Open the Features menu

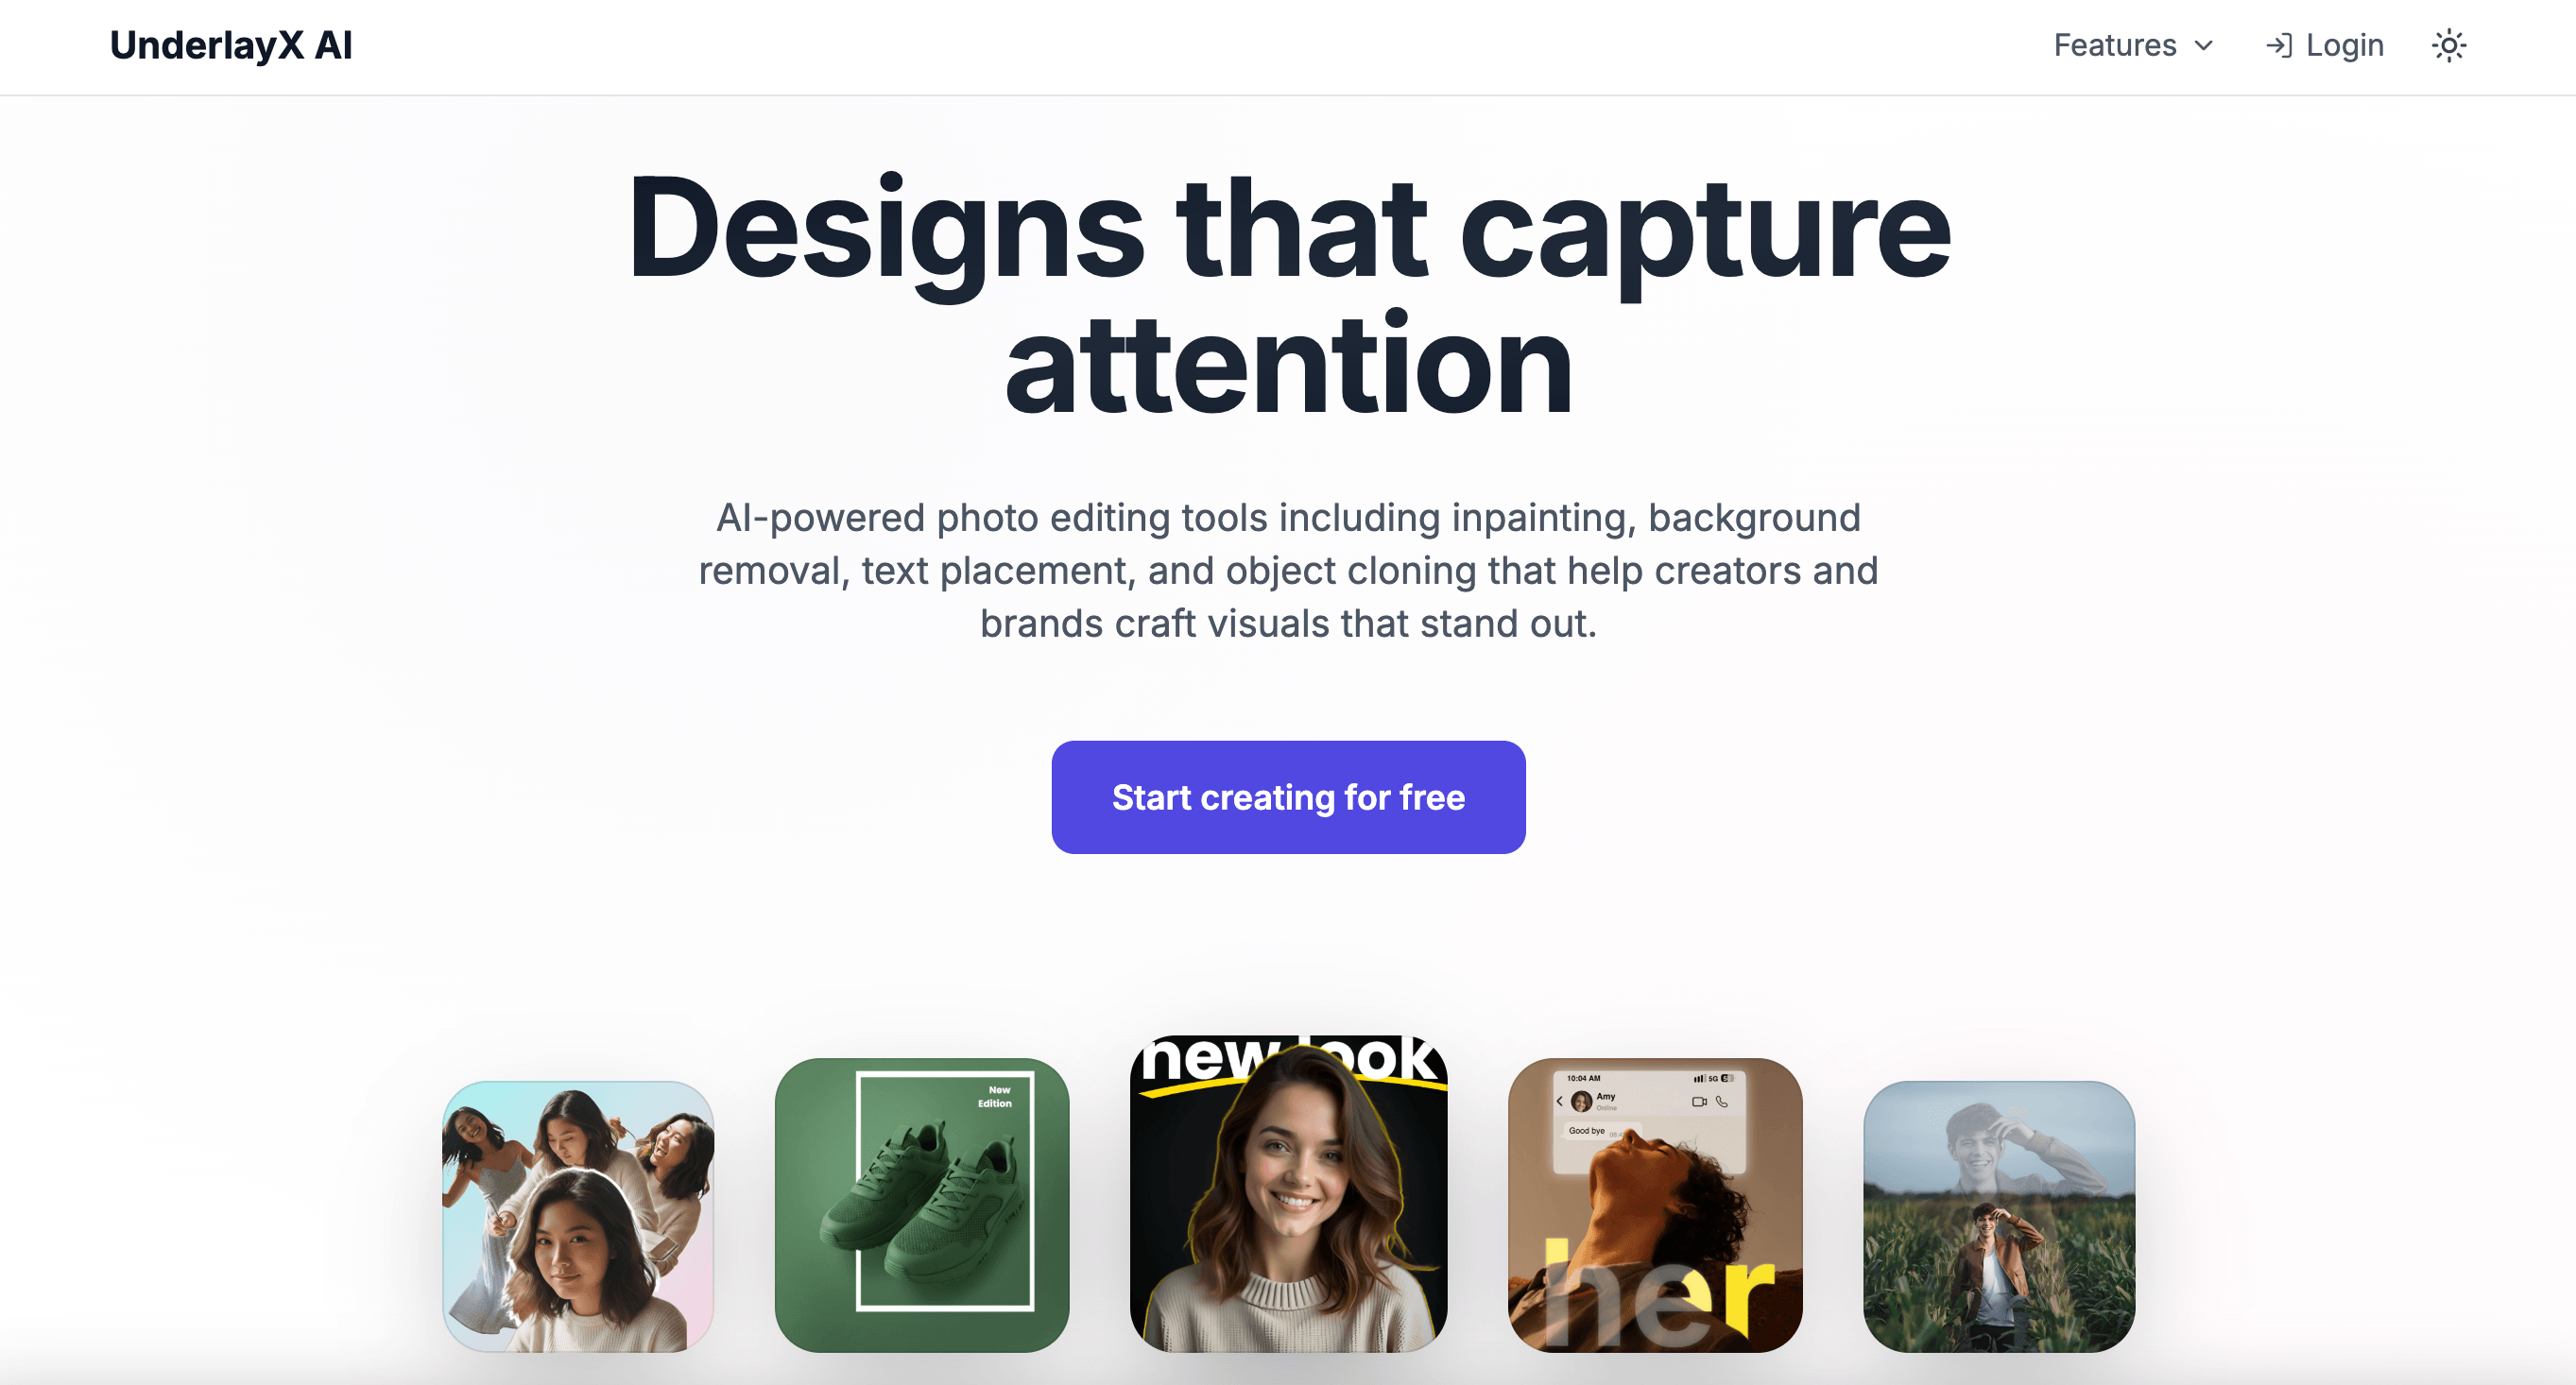tap(2133, 46)
